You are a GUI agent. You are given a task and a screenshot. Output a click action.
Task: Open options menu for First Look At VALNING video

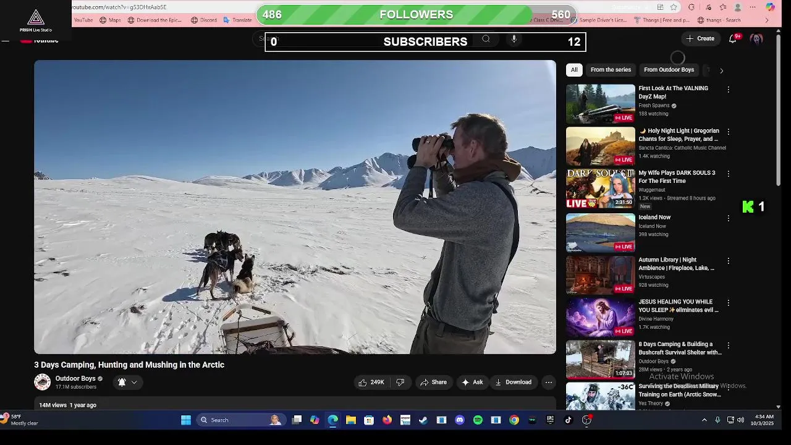pyautogui.click(x=728, y=90)
